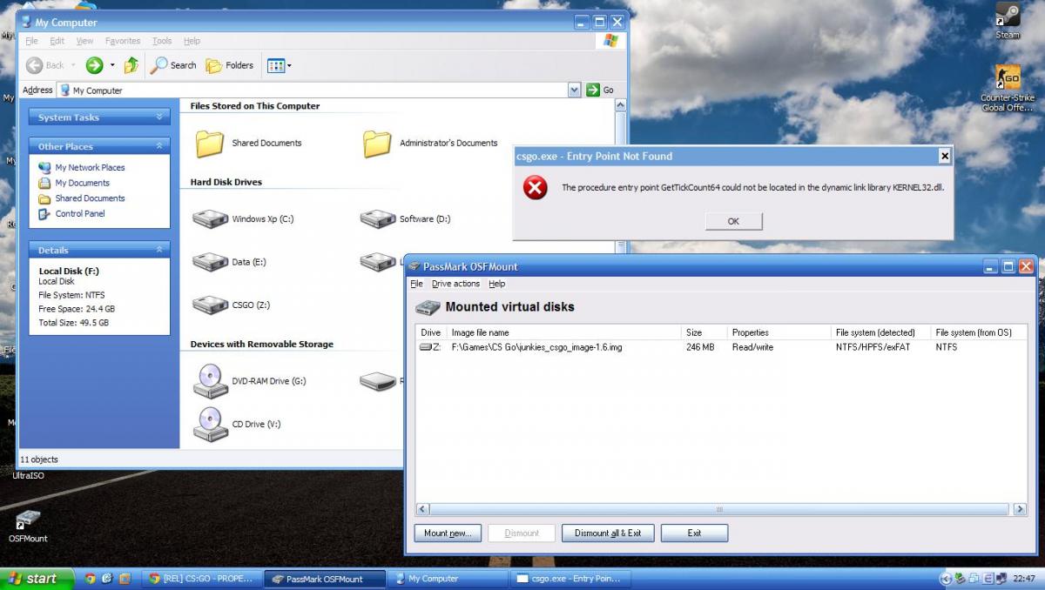Select the Data (E:) drive
This screenshot has width=1045, height=590.
[229, 261]
